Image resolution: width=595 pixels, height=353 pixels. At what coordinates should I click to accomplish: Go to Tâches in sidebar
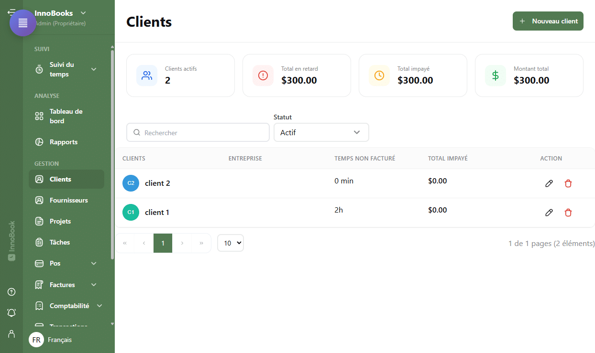coord(66,242)
